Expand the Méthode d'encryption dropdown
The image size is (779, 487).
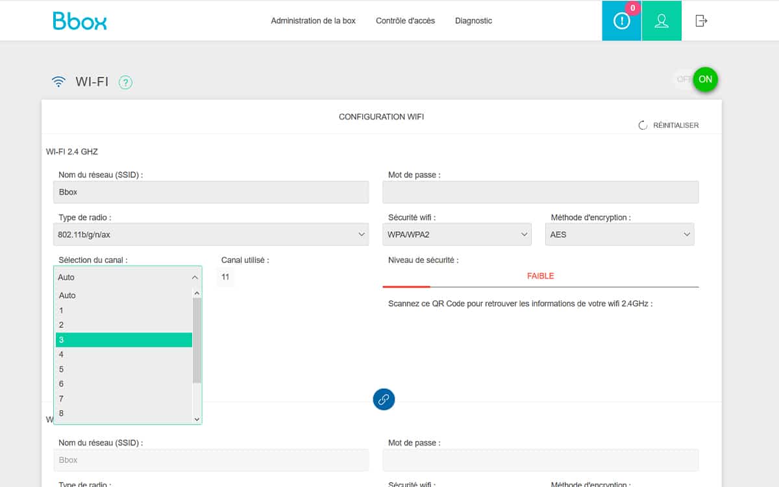(x=619, y=234)
